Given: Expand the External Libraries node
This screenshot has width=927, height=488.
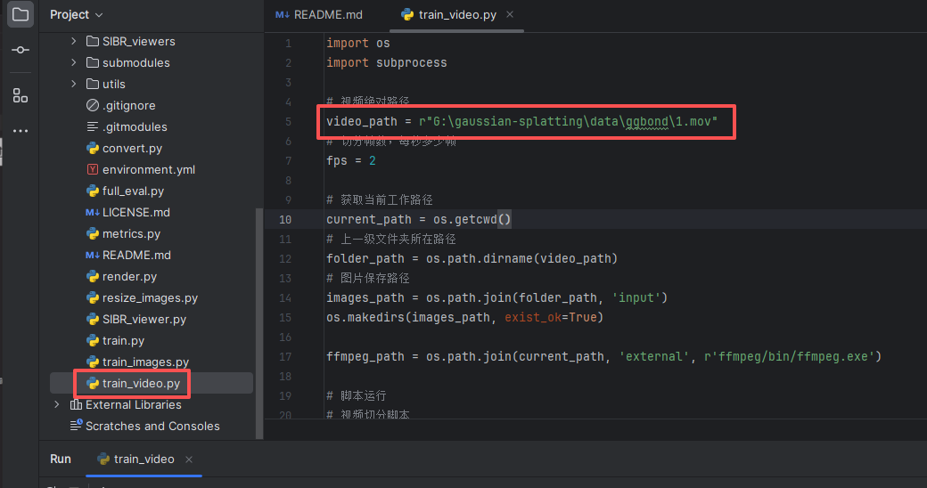Looking at the screenshot, I should 57,404.
